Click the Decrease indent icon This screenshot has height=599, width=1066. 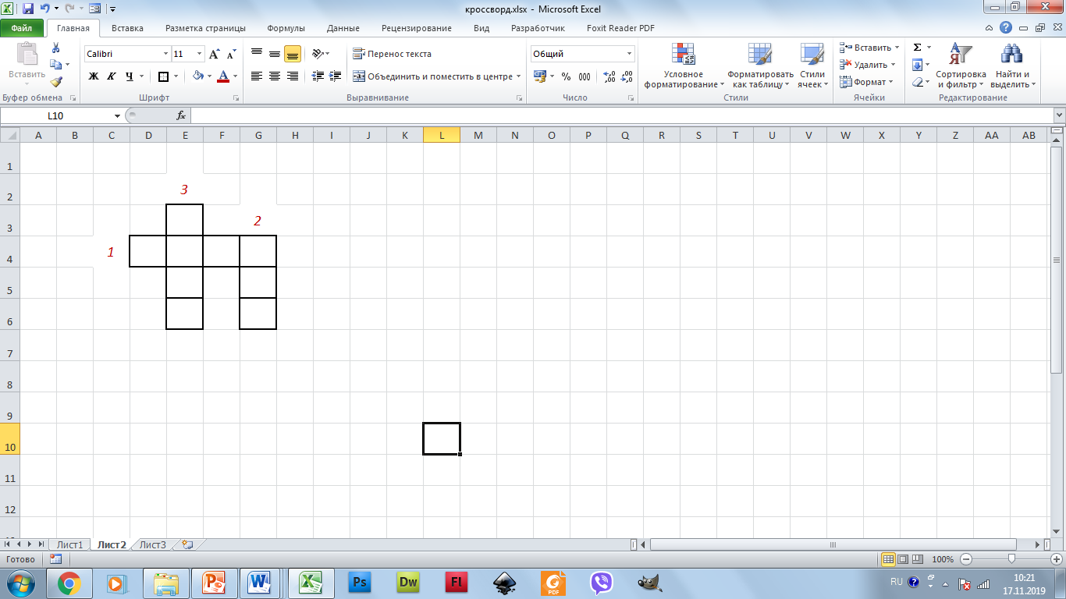pos(318,76)
